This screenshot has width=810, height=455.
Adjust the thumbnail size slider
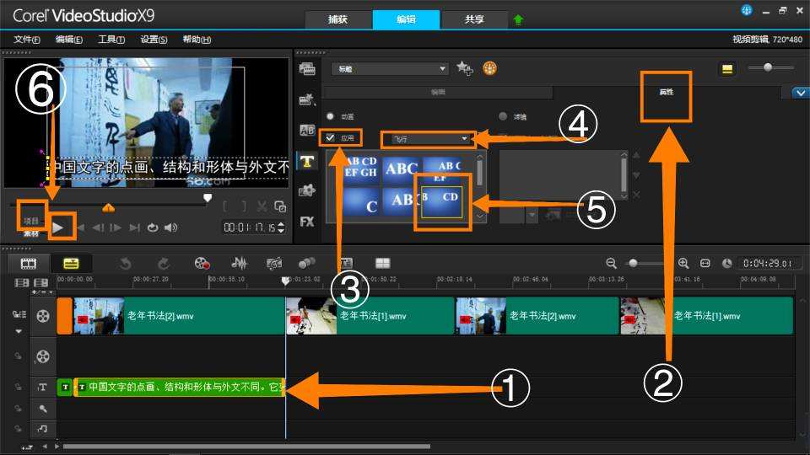[x=768, y=67]
